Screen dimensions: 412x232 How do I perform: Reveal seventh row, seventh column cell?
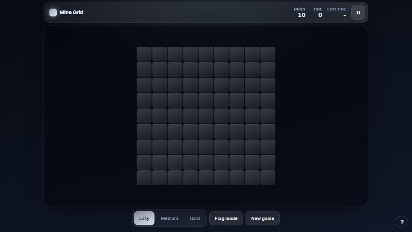[237, 147]
